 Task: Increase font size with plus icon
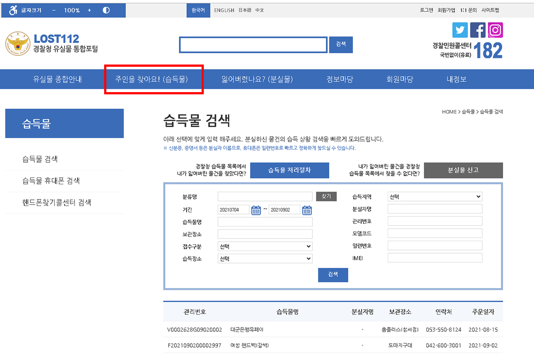[x=89, y=10]
